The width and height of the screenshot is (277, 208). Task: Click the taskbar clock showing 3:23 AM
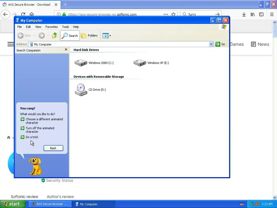tap(267, 204)
